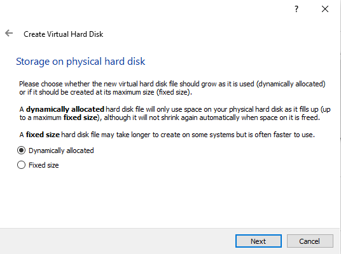Screen dimensions: 341x254
Task: Click the 'Fixed size' option label text
Action: tap(44, 165)
